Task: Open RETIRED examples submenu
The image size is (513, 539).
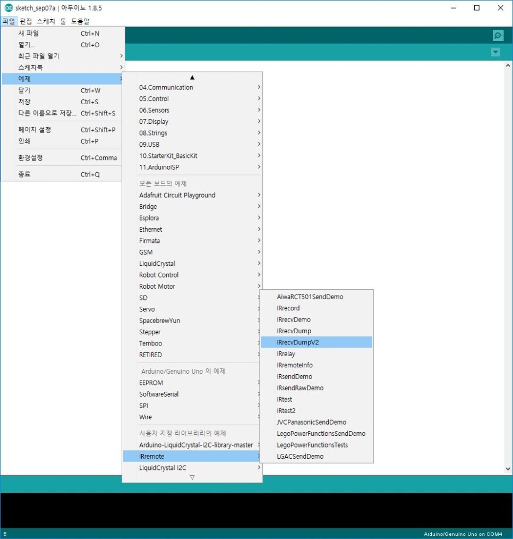Action: (x=192, y=355)
